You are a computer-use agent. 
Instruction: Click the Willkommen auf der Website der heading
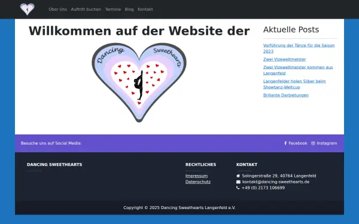pos(139,31)
